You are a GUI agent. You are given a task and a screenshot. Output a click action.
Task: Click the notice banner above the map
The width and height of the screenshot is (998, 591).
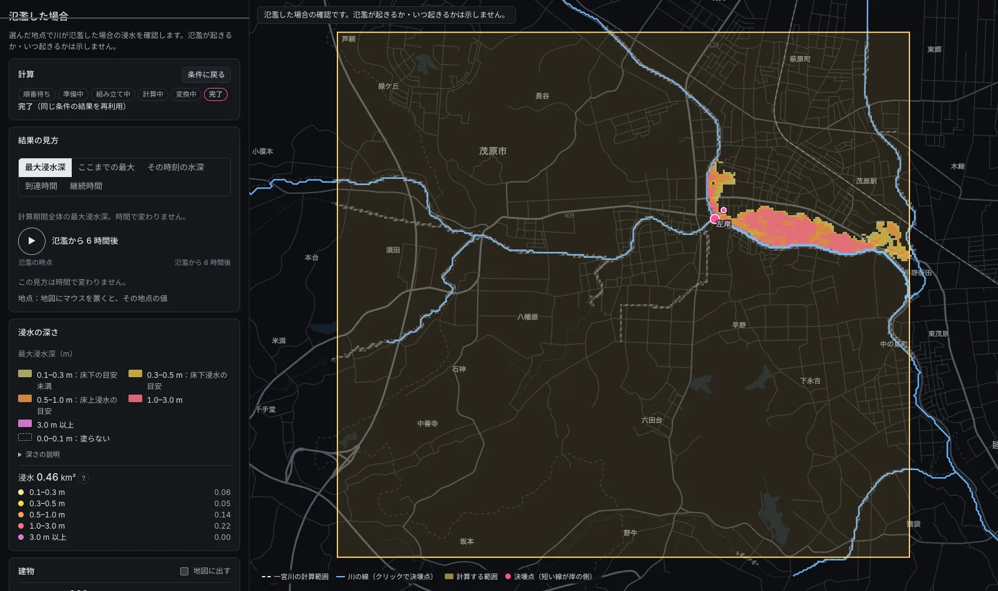[386, 15]
